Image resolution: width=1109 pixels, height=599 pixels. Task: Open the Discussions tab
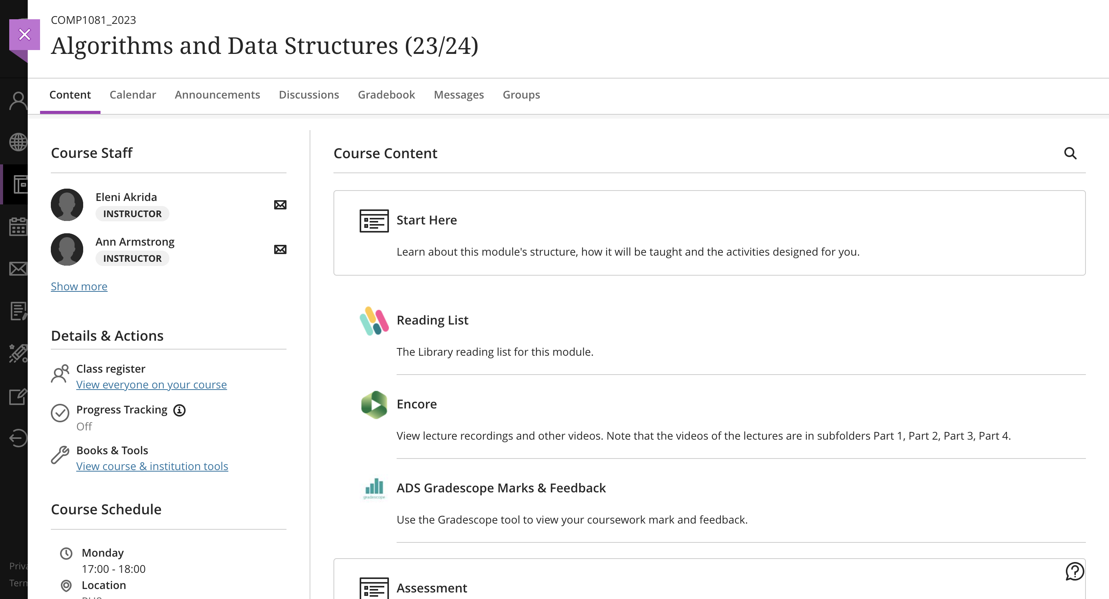point(309,95)
